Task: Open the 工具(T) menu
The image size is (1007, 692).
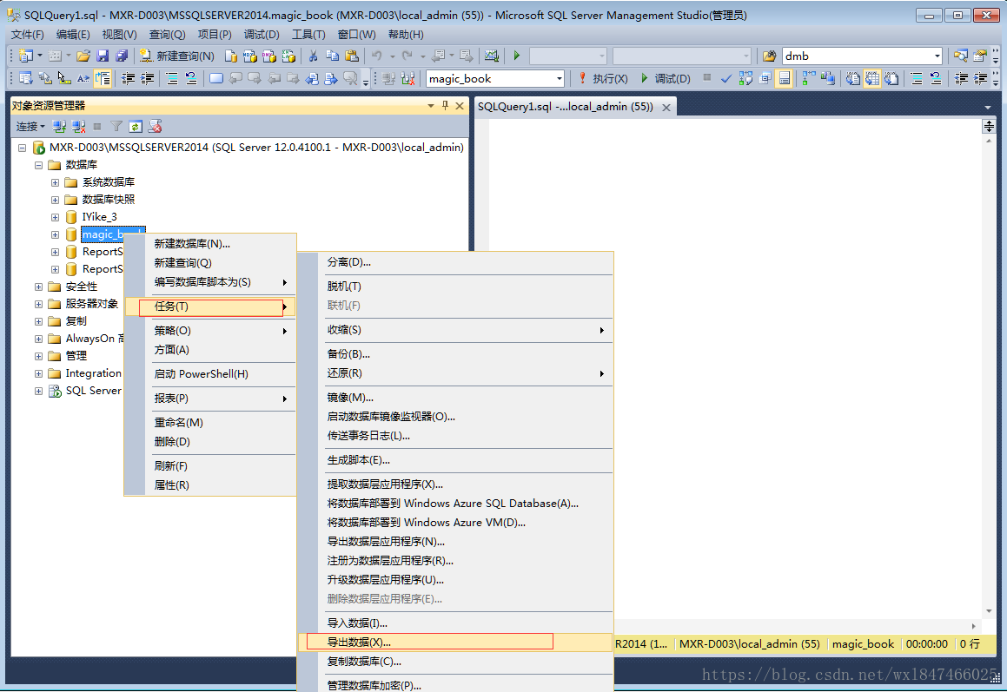Action: coord(308,35)
